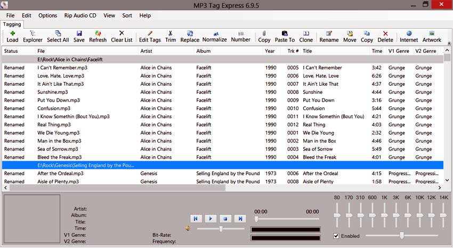The height and width of the screenshot is (248, 453).
Task: Sort by the Album column header
Action: [228, 51]
